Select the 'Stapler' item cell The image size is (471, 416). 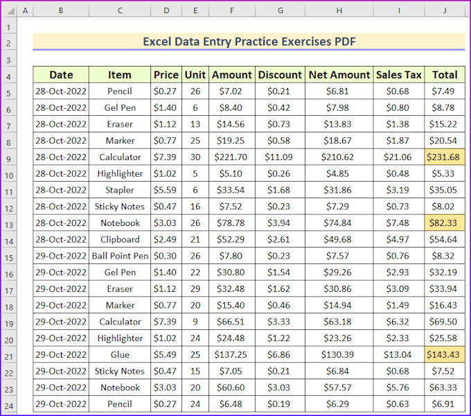coord(120,190)
